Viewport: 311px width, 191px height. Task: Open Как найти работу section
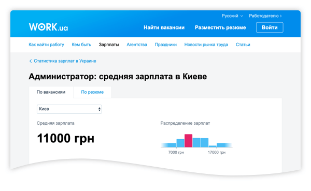point(46,45)
